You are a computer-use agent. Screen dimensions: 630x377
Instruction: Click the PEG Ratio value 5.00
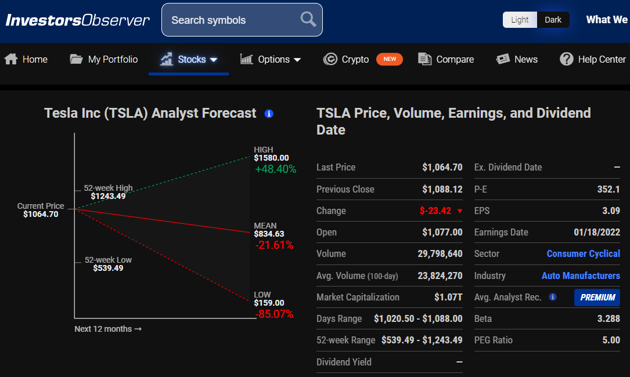click(x=611, y=340)
